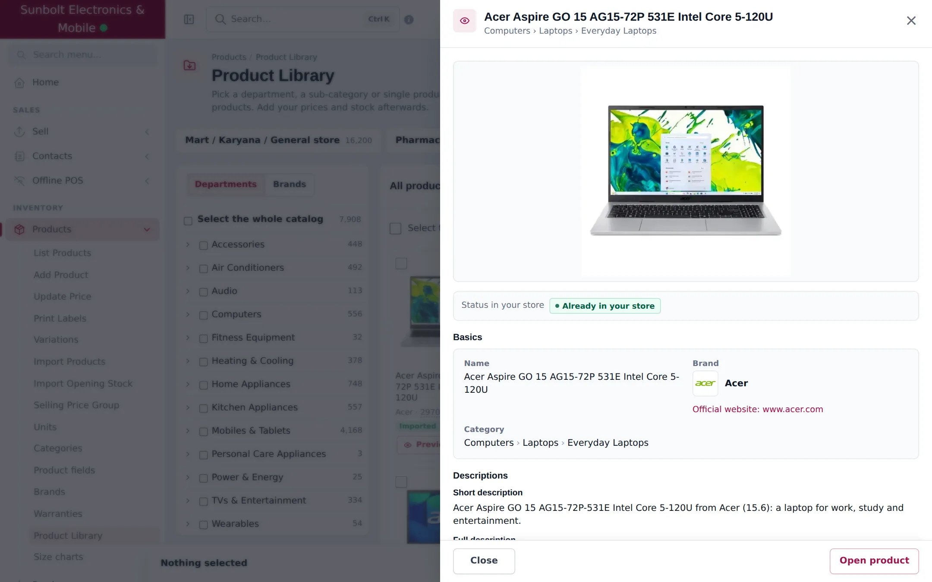Viewport: 932px width, 582px height.
Task: Check the Kitchen Appliances checkbox
Action: click(203, 408)
